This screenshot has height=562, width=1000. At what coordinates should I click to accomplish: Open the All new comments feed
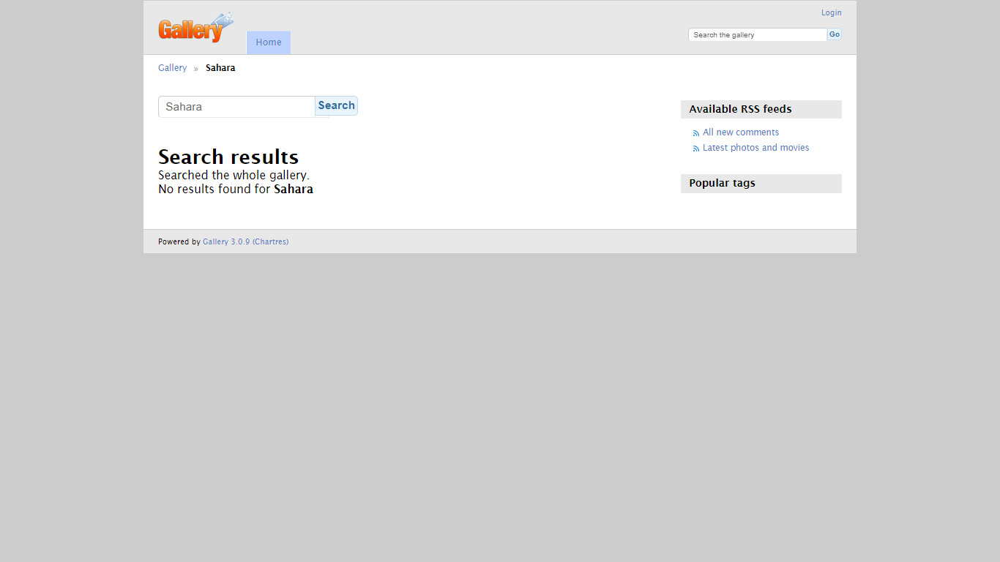tap(740, 132)
